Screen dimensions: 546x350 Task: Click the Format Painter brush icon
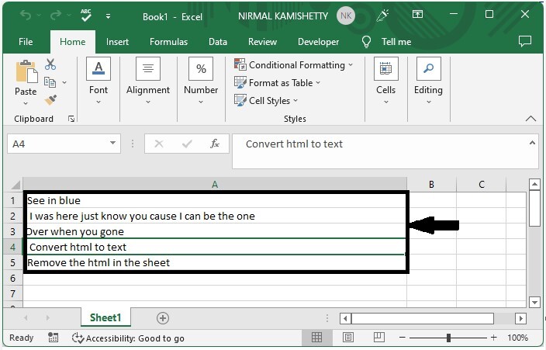[x=50, y=100]
